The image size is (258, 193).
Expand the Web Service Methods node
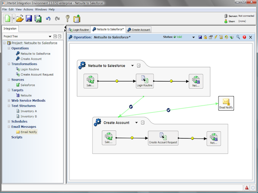(x=9, y=100)
